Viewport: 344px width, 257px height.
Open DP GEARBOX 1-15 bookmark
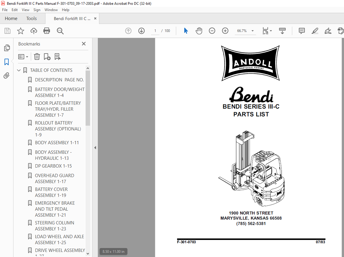[53, 166]
